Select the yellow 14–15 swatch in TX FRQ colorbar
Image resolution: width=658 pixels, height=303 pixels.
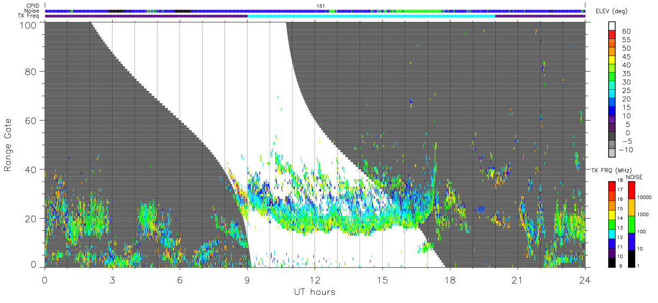(x=612, y=214)
